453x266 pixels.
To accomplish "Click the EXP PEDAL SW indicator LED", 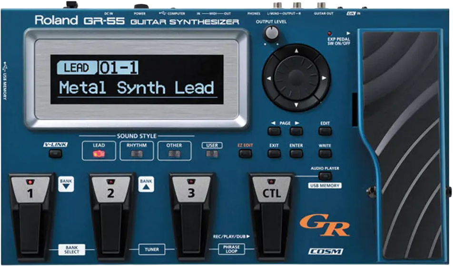I will (x=330, y=34).
